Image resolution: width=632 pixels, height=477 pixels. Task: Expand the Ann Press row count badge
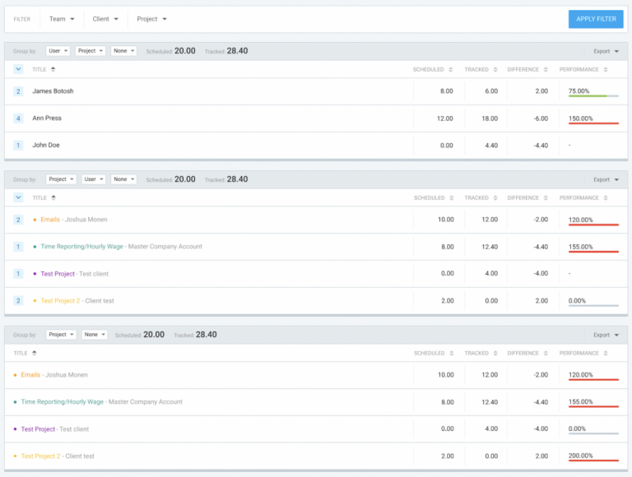[18, 118]
